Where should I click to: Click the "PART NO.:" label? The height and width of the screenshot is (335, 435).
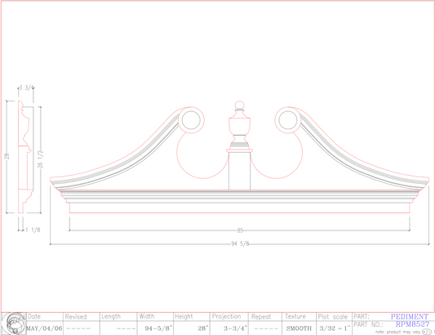coord(368,324)
